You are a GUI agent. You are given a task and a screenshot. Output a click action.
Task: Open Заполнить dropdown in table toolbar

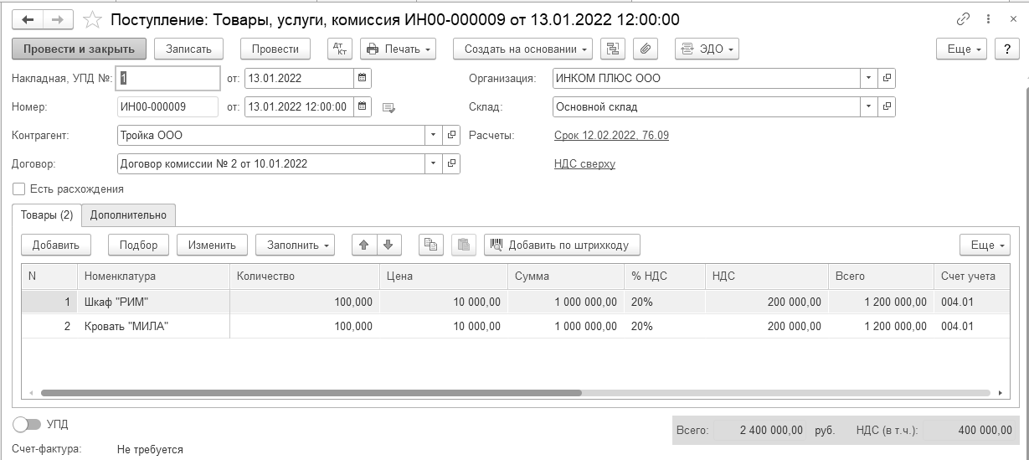(295, 245)
